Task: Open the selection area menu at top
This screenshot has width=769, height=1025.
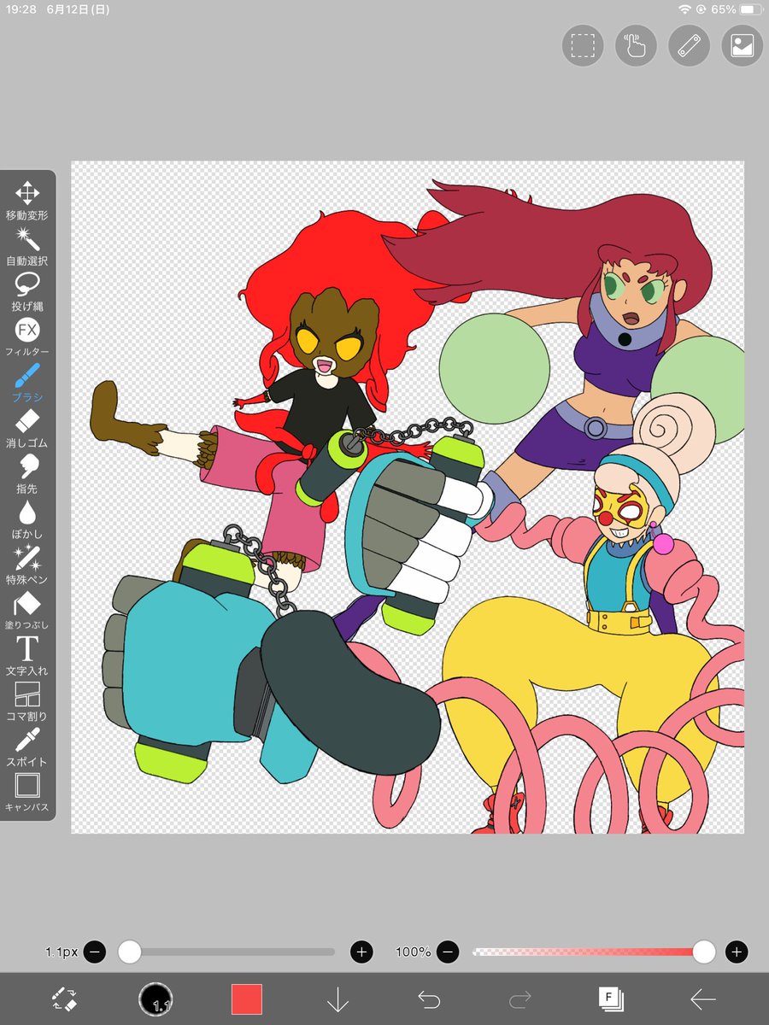Action: [x=583, y=46]
